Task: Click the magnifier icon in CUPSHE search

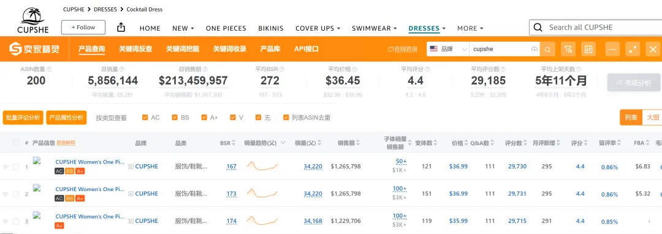Action: pos(538,28)
